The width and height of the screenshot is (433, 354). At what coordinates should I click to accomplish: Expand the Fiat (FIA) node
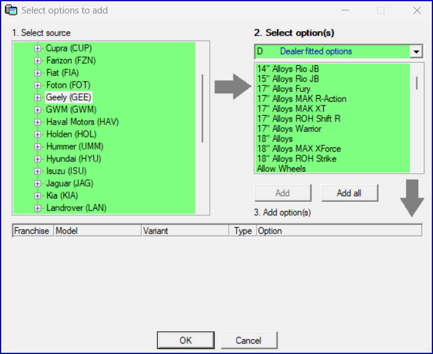click(x=37, y=73)
